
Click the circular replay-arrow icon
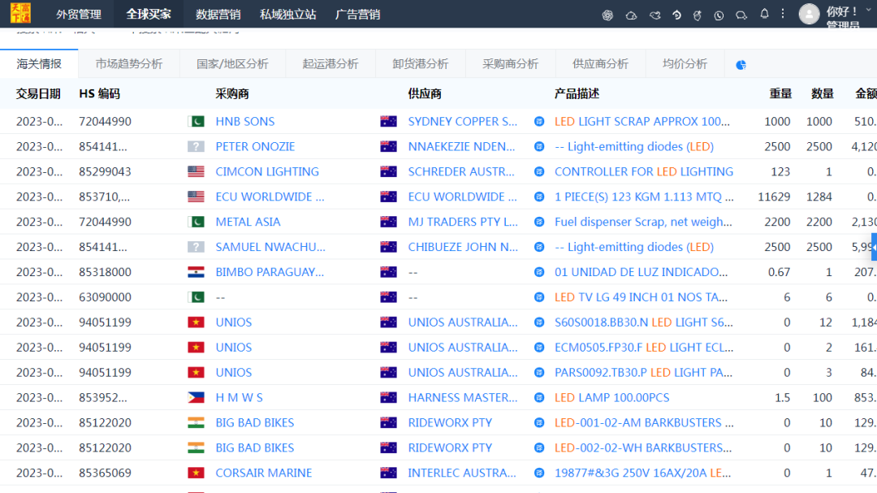click(676, 15)
